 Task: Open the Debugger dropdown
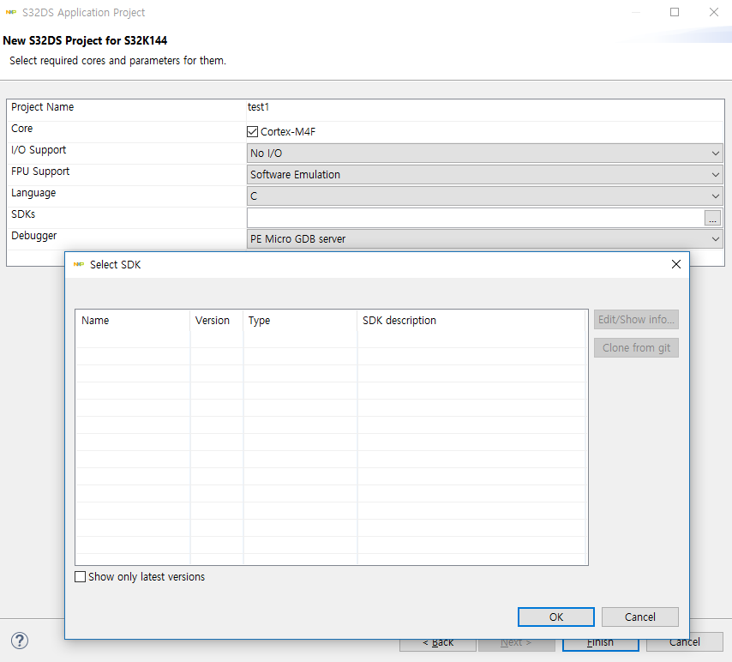click(x=484, y=238)
